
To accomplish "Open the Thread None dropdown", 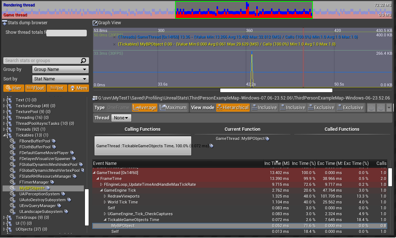I will pyautogui.click(x=121, y=118).
